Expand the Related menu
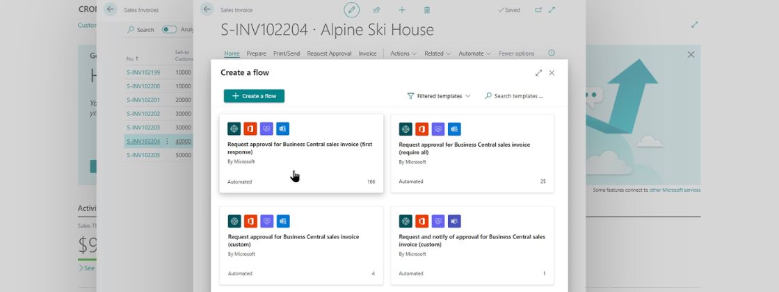Screen dimensions: 779x292 (437, 53)
